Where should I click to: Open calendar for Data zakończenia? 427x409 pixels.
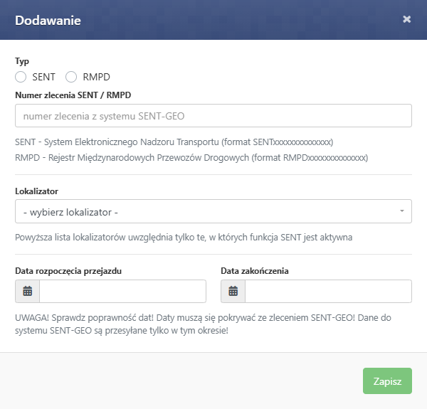233,291
